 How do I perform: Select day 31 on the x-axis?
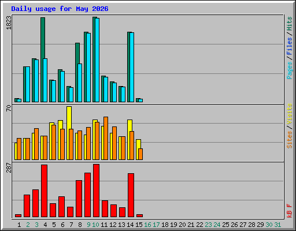pyautogui.click(x=277, y=225)
